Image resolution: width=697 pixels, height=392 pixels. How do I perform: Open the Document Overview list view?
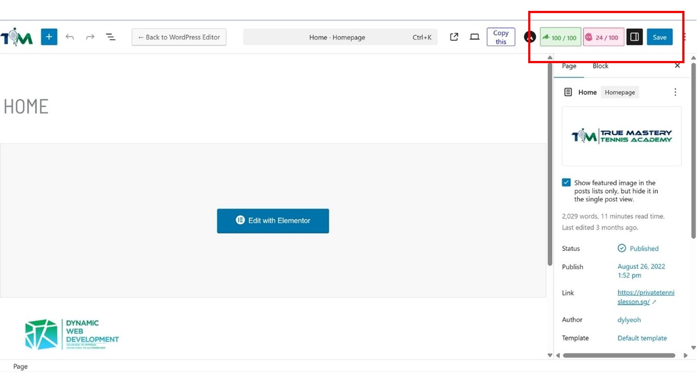coord(111,37)
